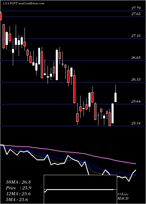
Task: Click the 25.14 price level label
Action: tap(136, 123)
